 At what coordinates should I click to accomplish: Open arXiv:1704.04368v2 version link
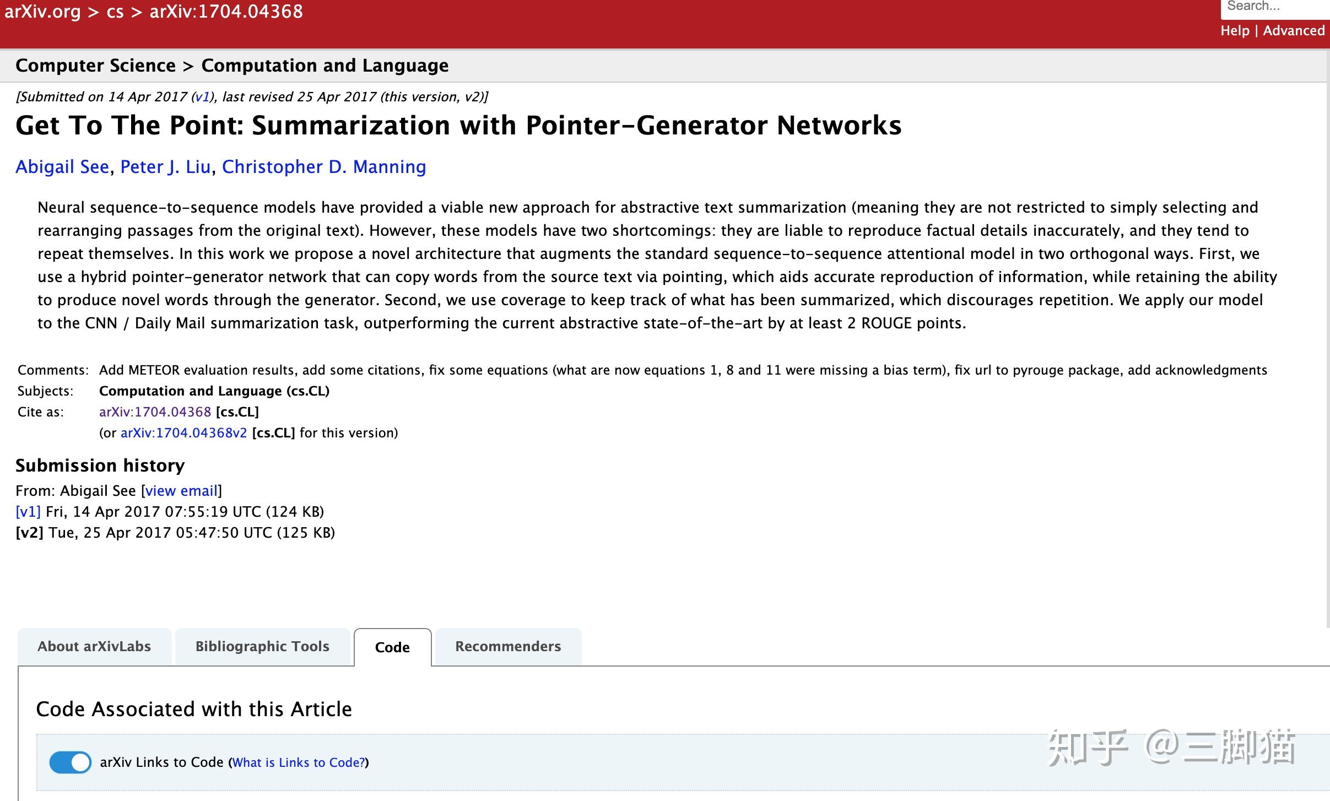(183, 432)
